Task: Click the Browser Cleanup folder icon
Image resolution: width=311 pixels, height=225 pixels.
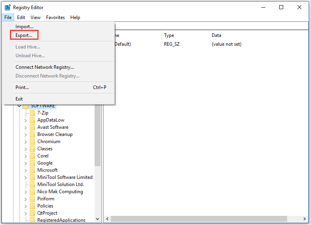Action: tap(32, 134)
